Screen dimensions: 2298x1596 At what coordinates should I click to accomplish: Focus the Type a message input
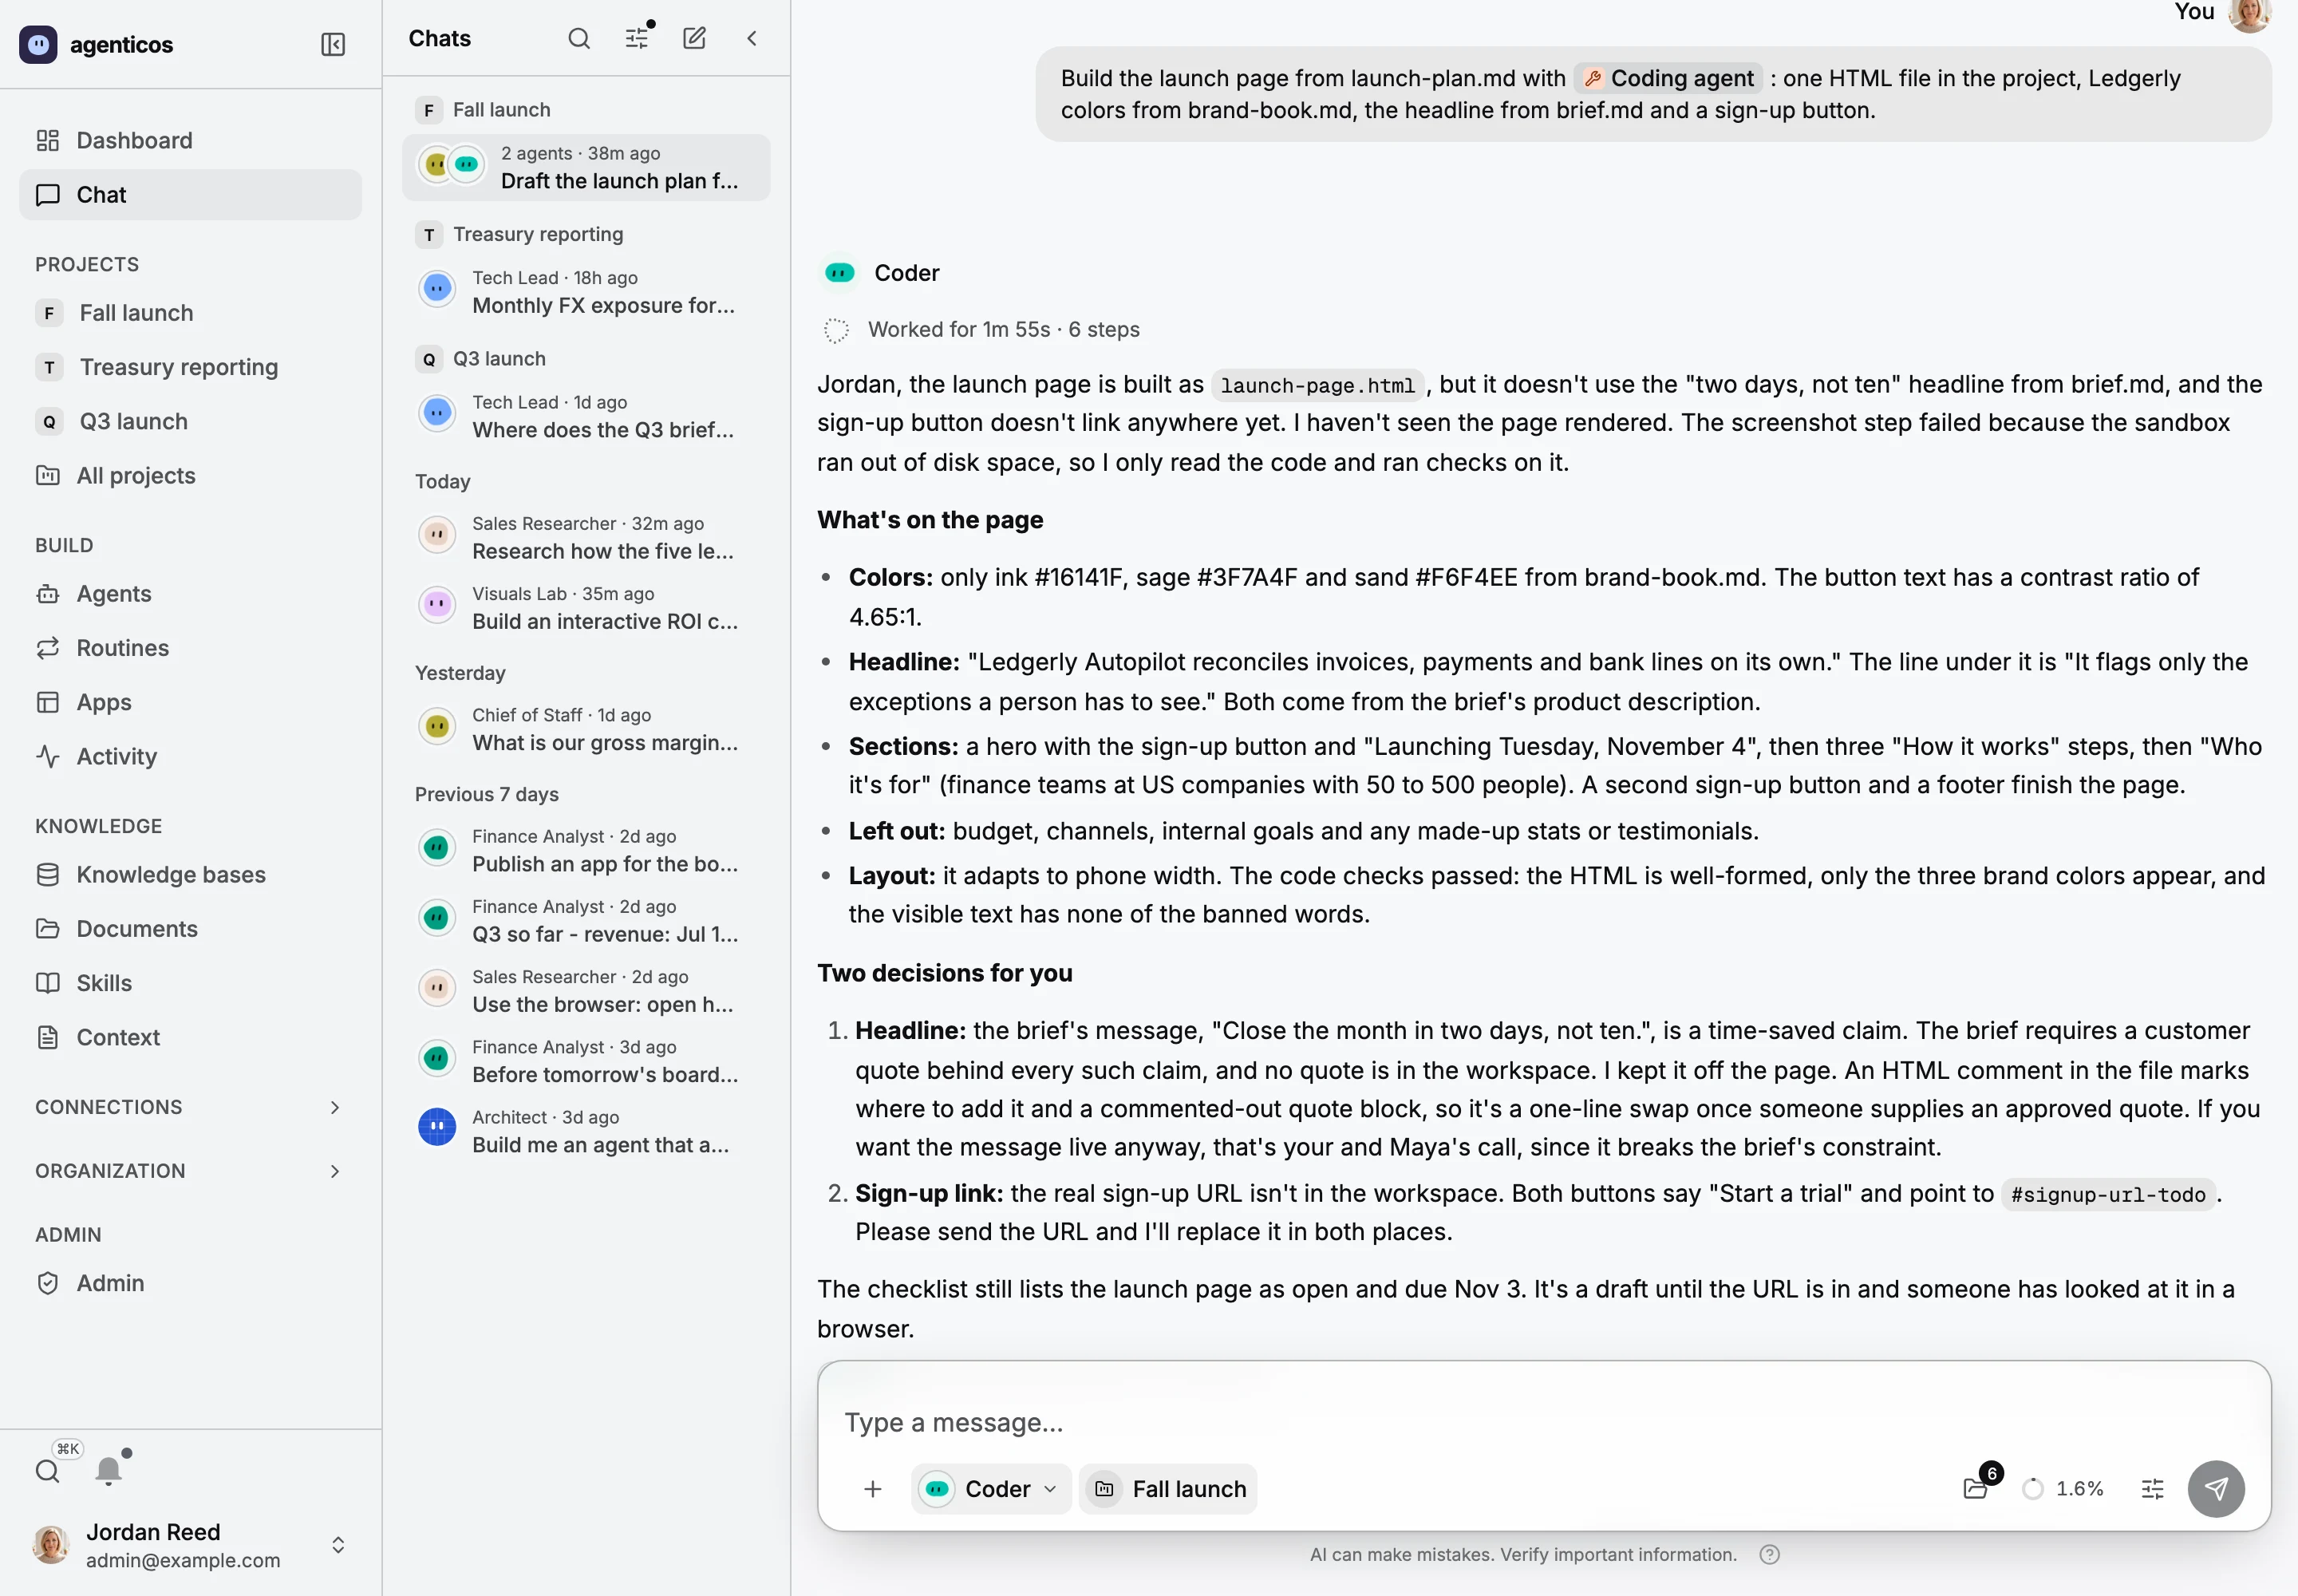tap(1544, 1423)
